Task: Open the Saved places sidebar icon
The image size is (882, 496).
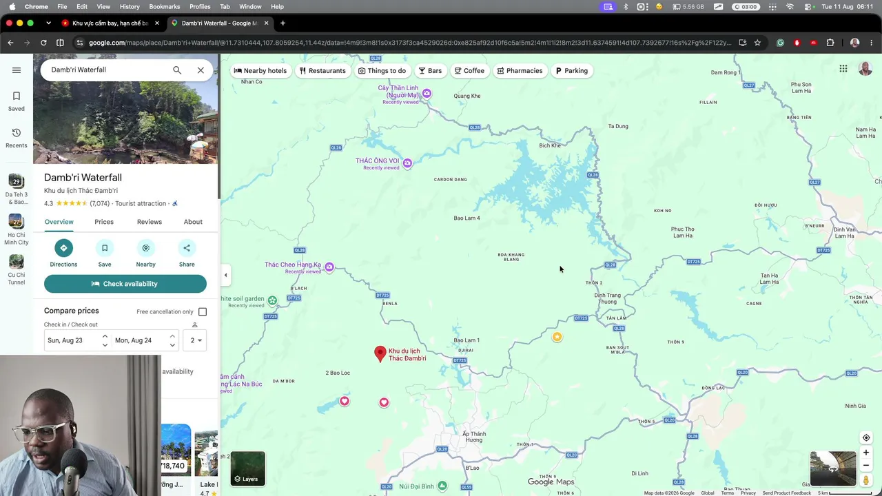Action: click(x=17, y=101)
